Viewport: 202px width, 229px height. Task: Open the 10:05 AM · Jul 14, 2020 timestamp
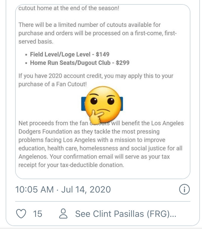[x=63, y=189]
